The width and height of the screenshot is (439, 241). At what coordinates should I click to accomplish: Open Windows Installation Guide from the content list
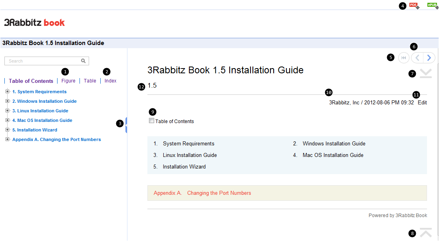[x=334, y=143]
